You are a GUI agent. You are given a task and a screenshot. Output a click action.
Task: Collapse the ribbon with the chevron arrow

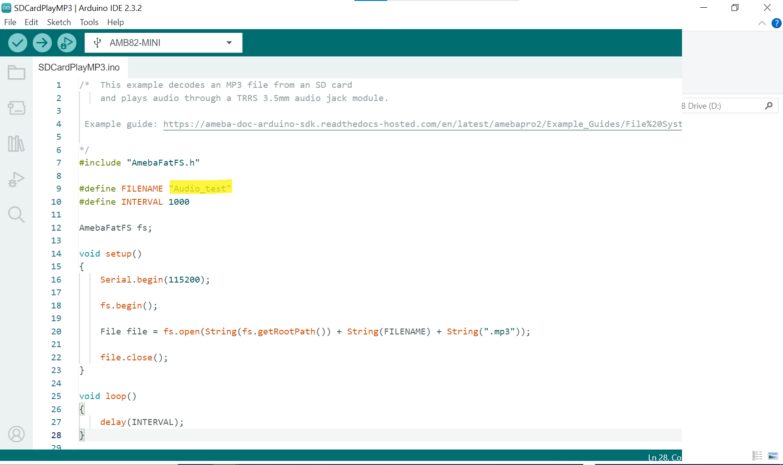pos(762,23)
